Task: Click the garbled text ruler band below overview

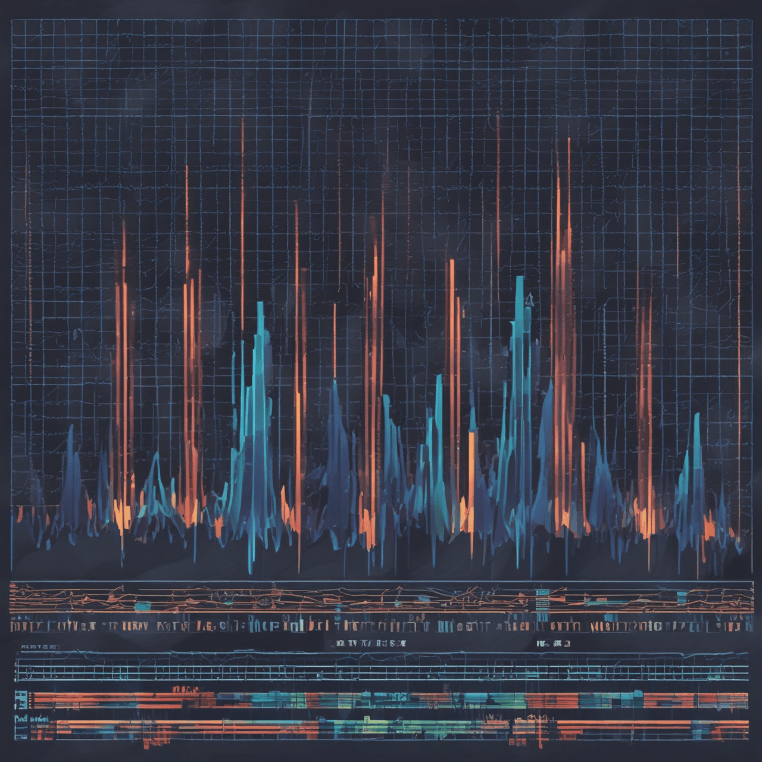Action: coord(381,626)
